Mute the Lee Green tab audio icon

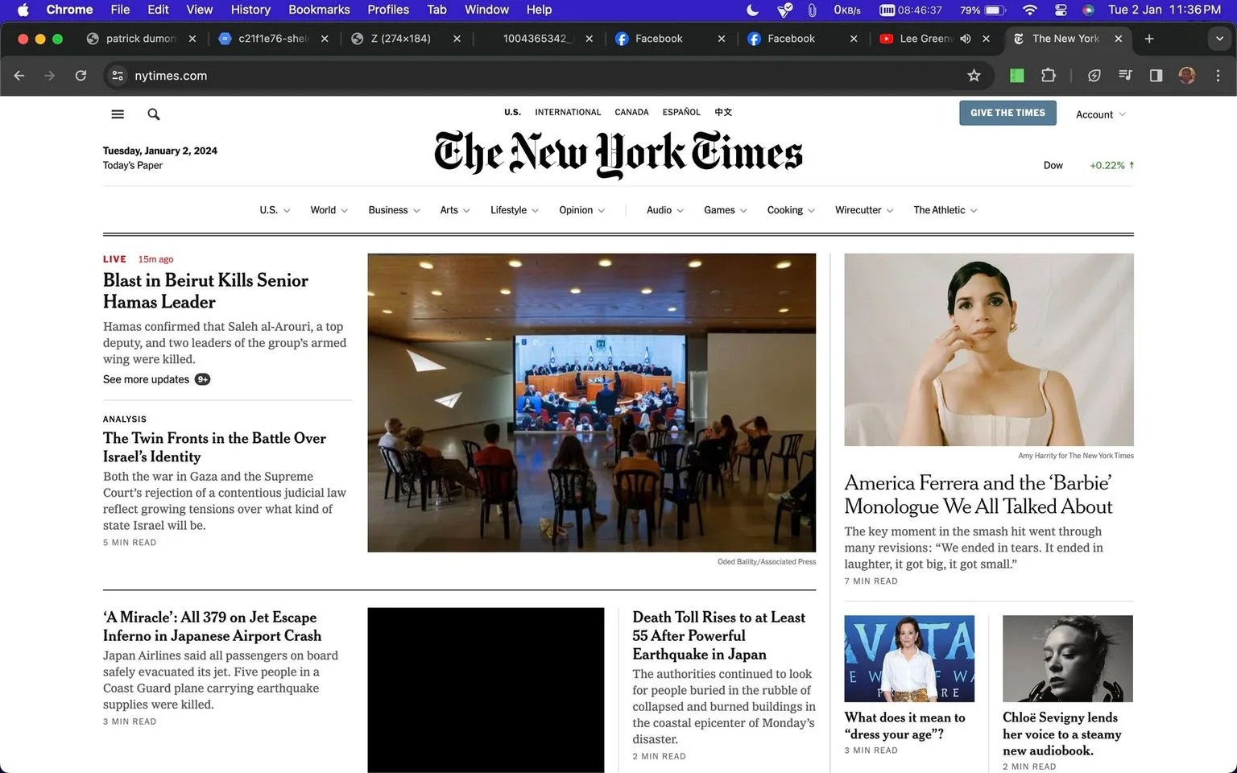pyautogui.click(x=965, y=39)
